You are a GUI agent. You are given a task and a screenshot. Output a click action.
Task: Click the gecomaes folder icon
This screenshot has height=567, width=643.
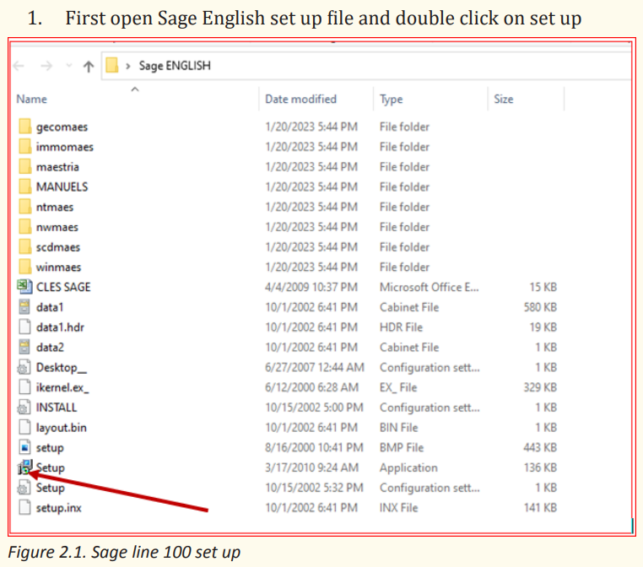[x=24, y=127]
